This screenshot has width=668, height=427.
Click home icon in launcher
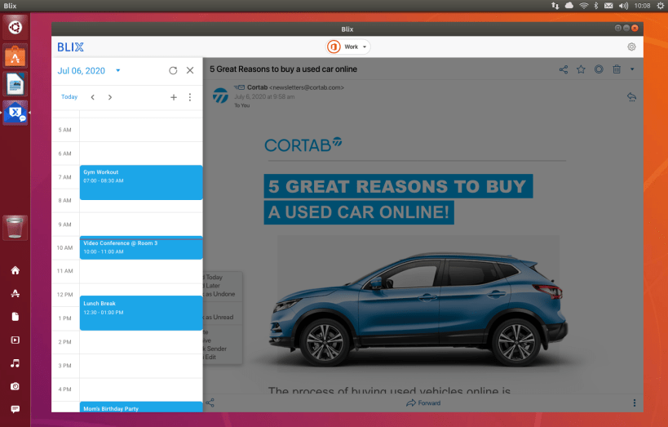(x=15, y=270)
